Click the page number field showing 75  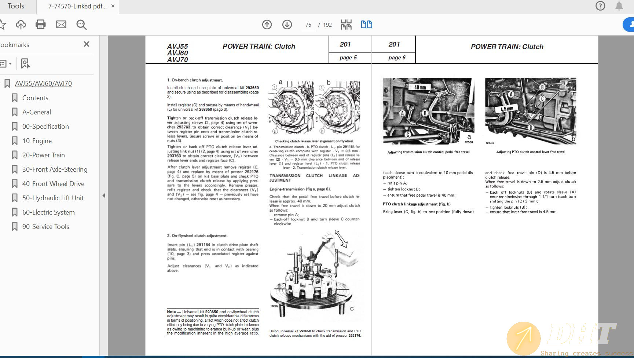(x=308, y=25)
